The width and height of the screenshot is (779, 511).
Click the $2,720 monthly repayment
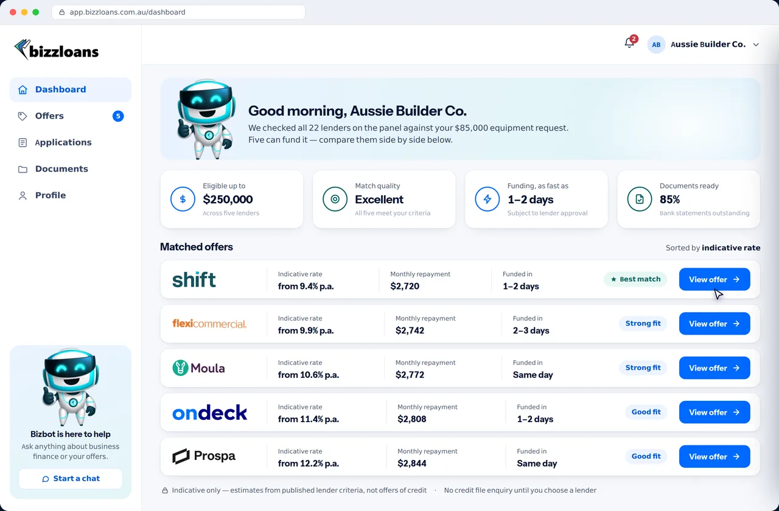point(405,287)
